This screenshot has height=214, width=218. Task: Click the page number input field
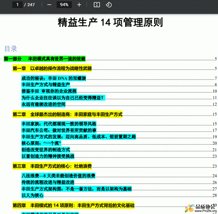(x=17, y=5)
